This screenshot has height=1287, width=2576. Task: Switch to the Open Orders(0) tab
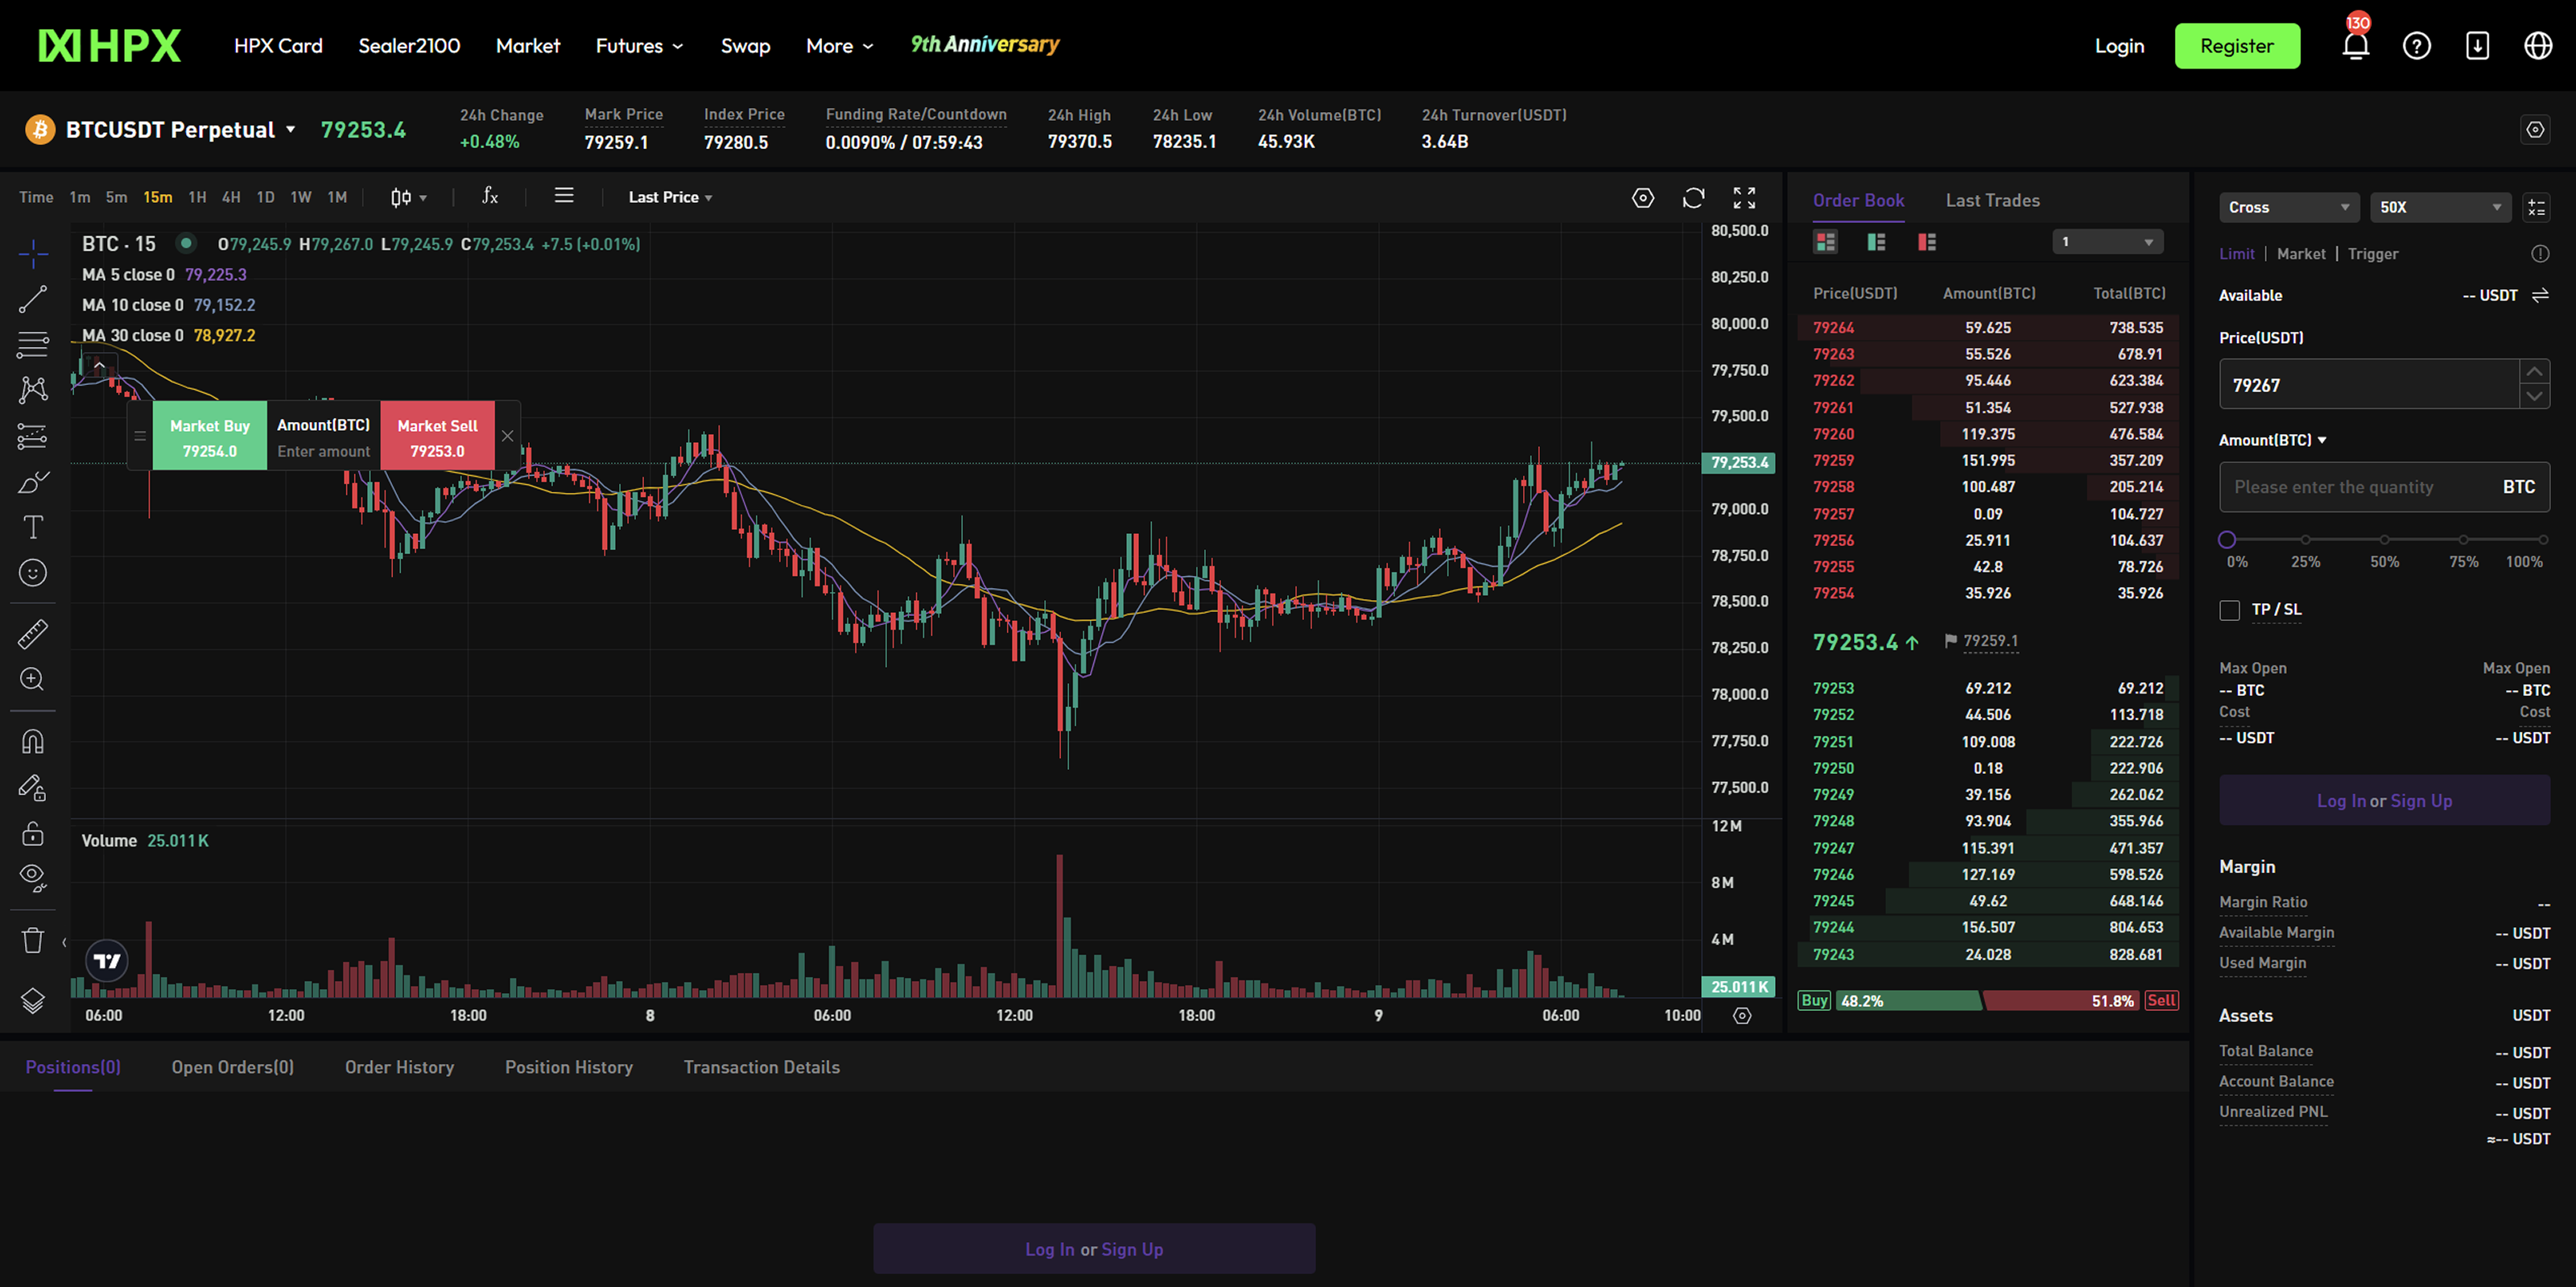[233, 1067]
